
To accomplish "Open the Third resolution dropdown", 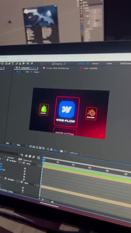I will coord(22,145).
